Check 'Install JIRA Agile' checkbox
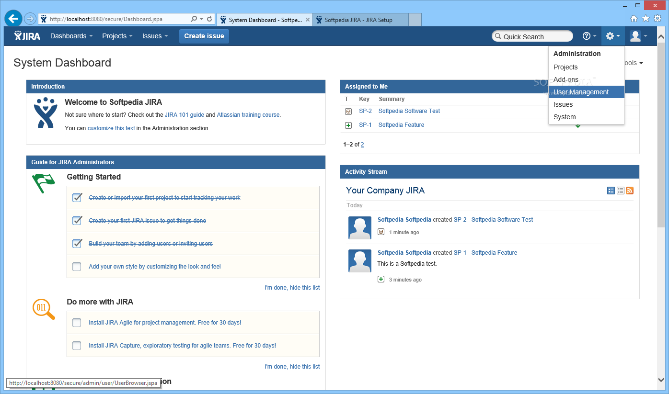This screenshot has height=394, width=669. coord(77,323)
